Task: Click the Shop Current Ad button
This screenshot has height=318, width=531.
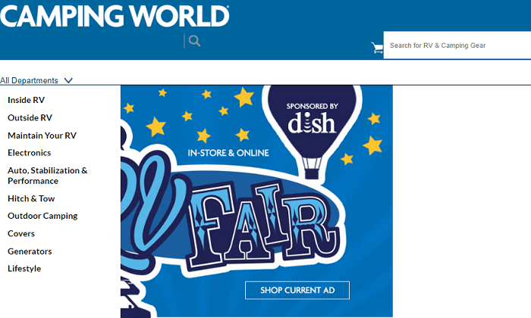Action: [x=297, y=290]
